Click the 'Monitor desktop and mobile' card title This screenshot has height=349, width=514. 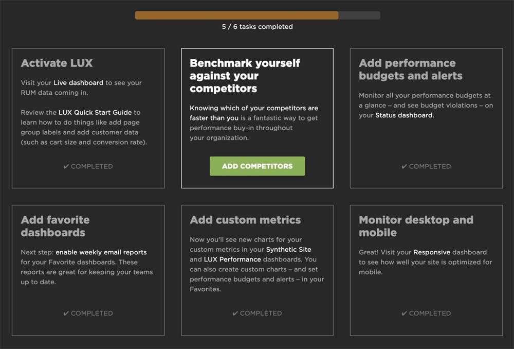[415, 226]
